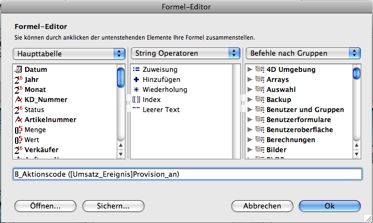Click the KD_Nummer text field icon

click(18, 100)
